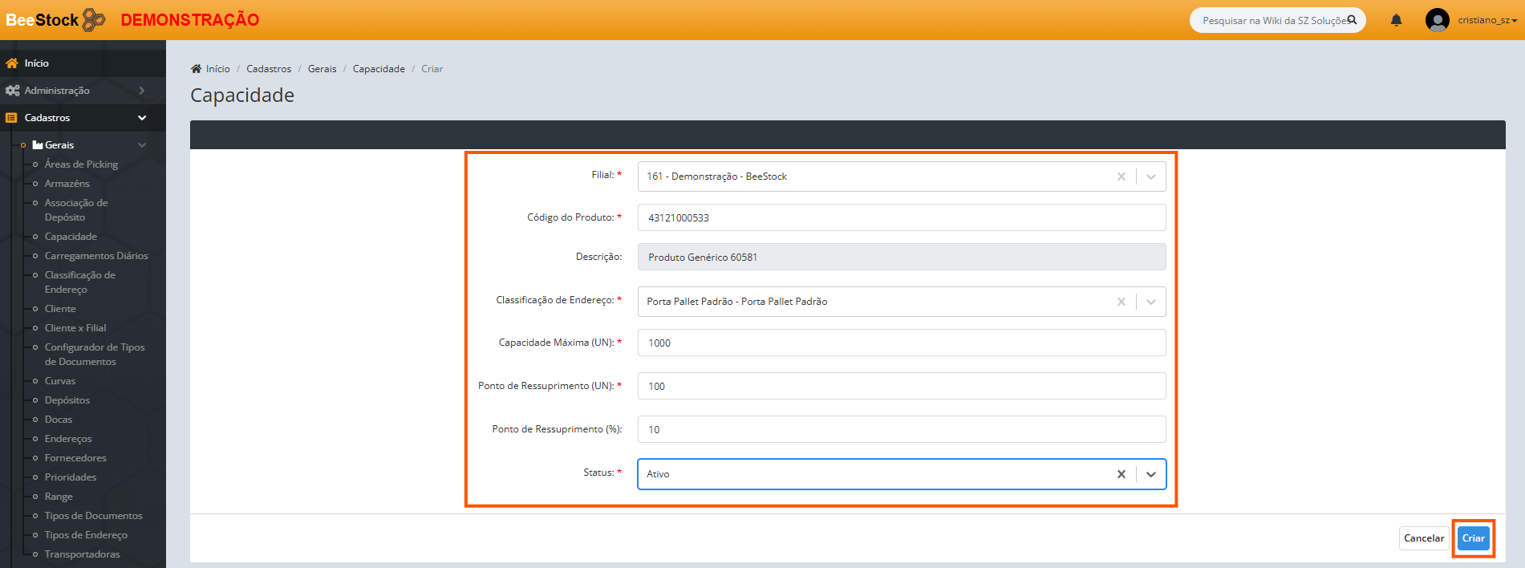Clear the Filial selection with X
This screenshot has height=568, width=1525.
[1121, 176]
